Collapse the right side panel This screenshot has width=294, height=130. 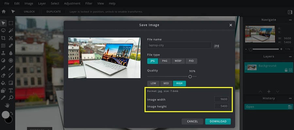click(x=290, y=12)
